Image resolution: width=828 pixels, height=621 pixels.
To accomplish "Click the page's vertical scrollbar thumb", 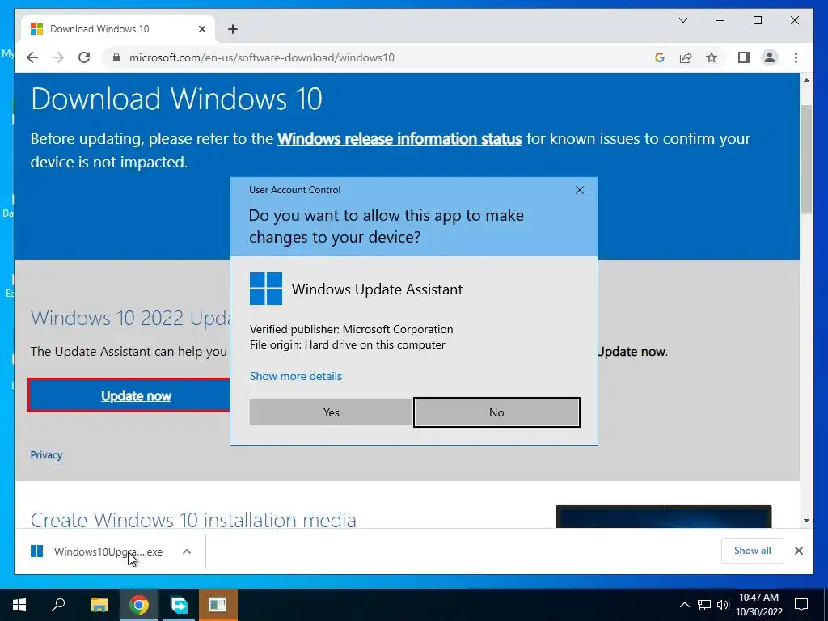I will [806, 158].
